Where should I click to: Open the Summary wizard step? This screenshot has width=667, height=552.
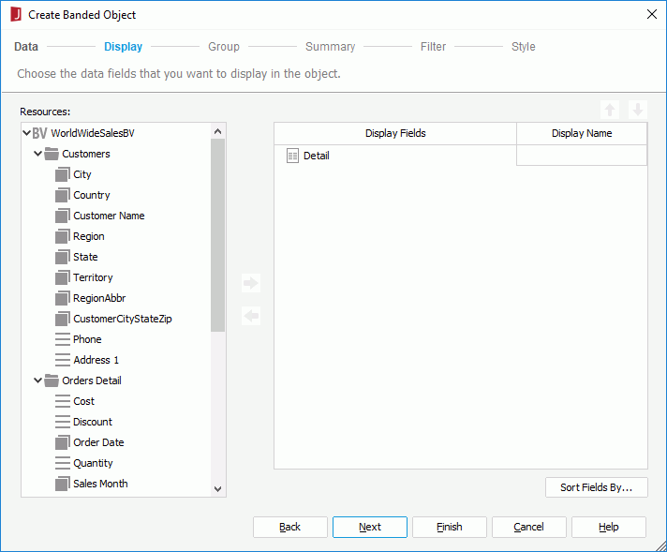click(330, 46)
